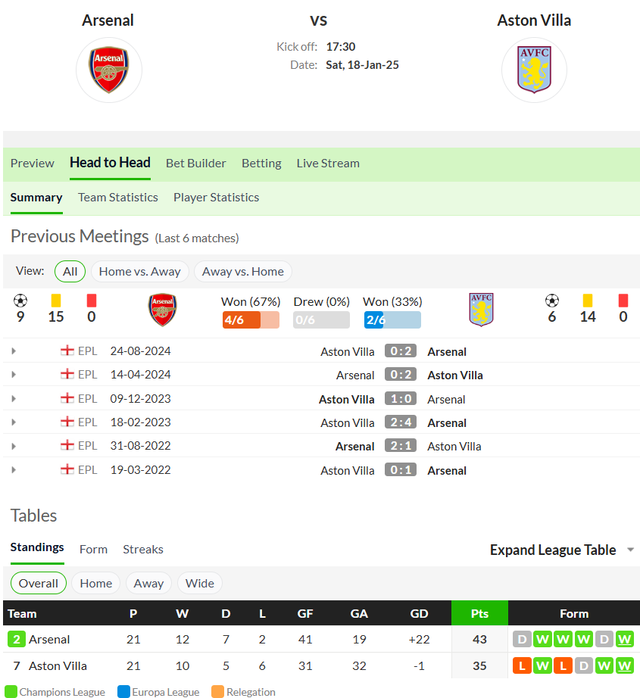This screenshot has width=640, height=698.
Task: Click the 2:4 score on the 18-02-2023 match
Action: point(401,422)
